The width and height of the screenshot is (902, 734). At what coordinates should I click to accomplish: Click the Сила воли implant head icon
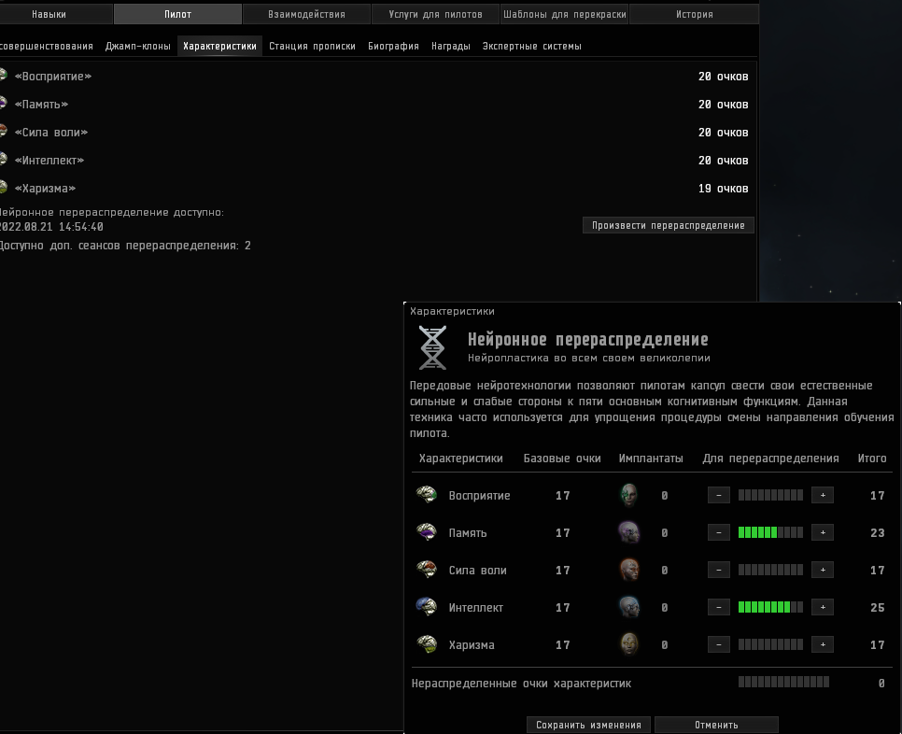pyautogui.click(x=628, y=570)
